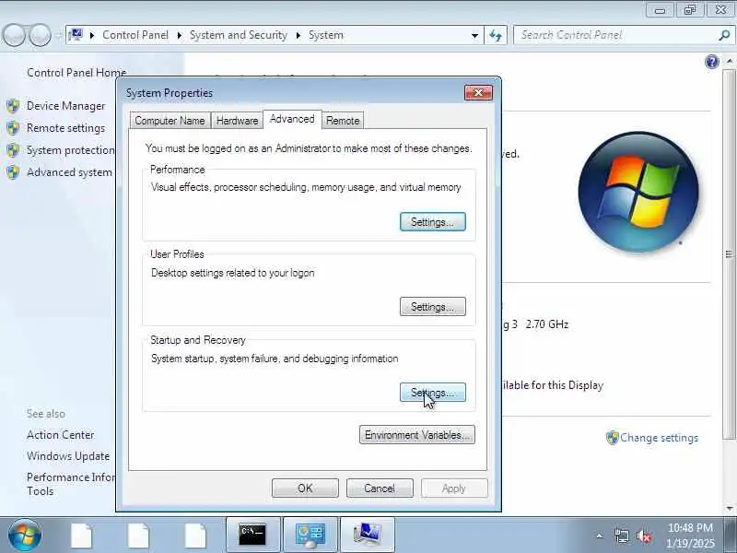Cancel the System Properties dialog
This screenshot has height=553, width=737.
tap(380, 488)
